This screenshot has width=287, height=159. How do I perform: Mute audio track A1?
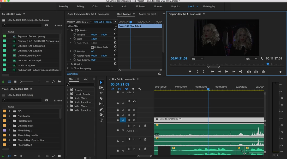(134, 126)
